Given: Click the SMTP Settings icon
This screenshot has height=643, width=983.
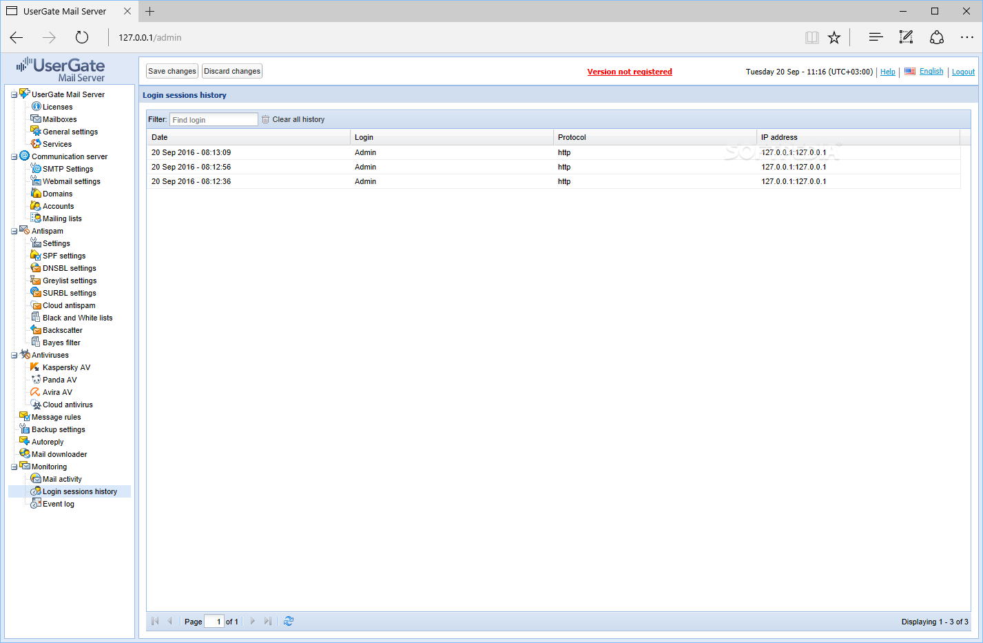Looking at the screenshot, I should point(36,168).
